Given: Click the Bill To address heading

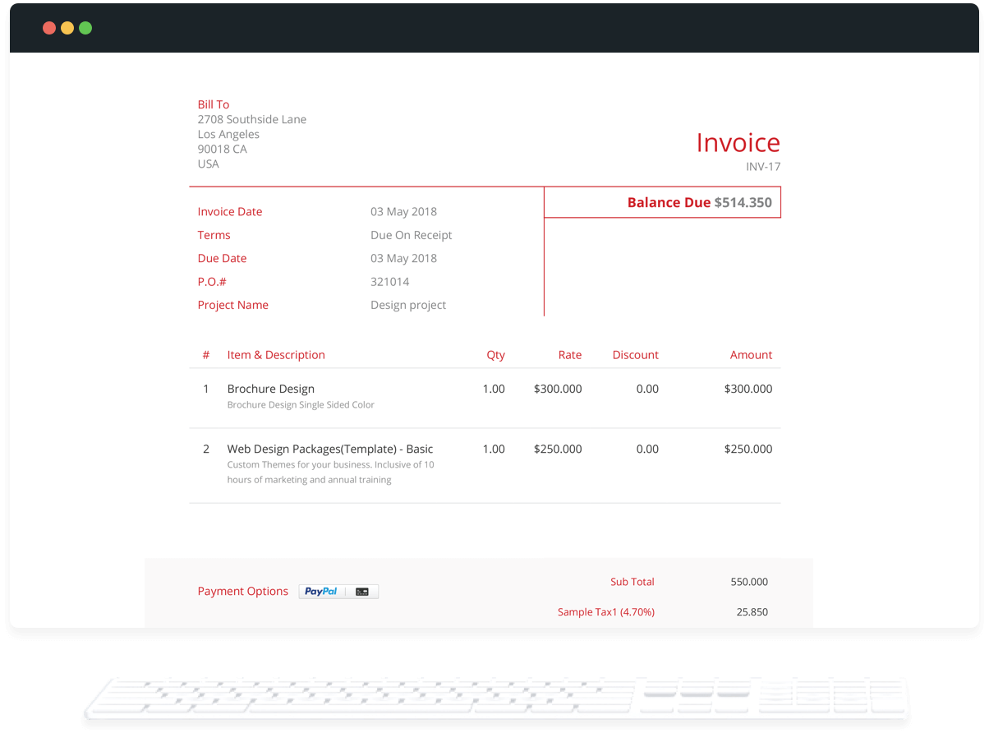Looking at the screenshot, I should coord(214,104).
